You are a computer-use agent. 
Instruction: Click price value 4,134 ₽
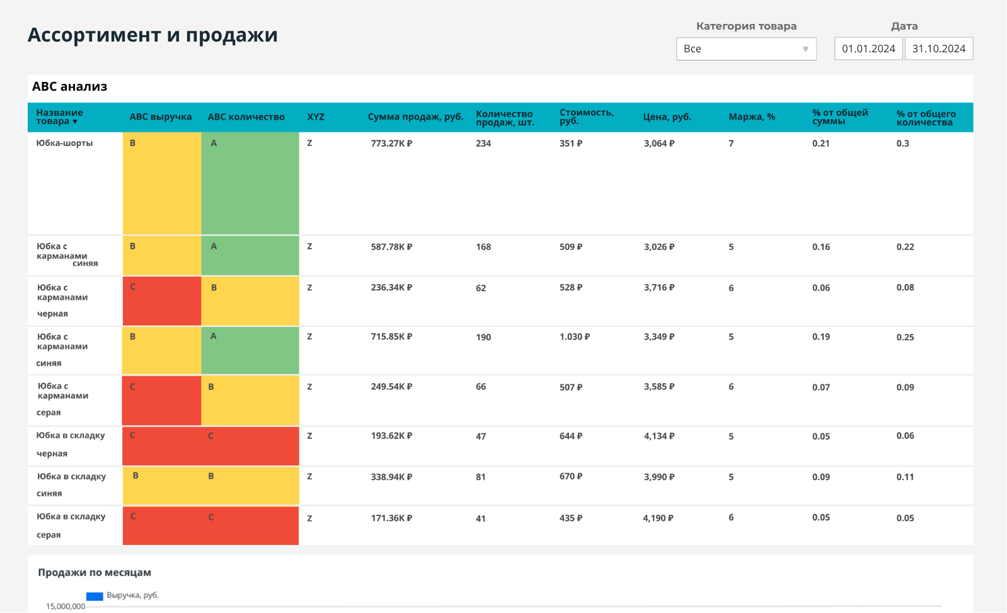point(659,437)
